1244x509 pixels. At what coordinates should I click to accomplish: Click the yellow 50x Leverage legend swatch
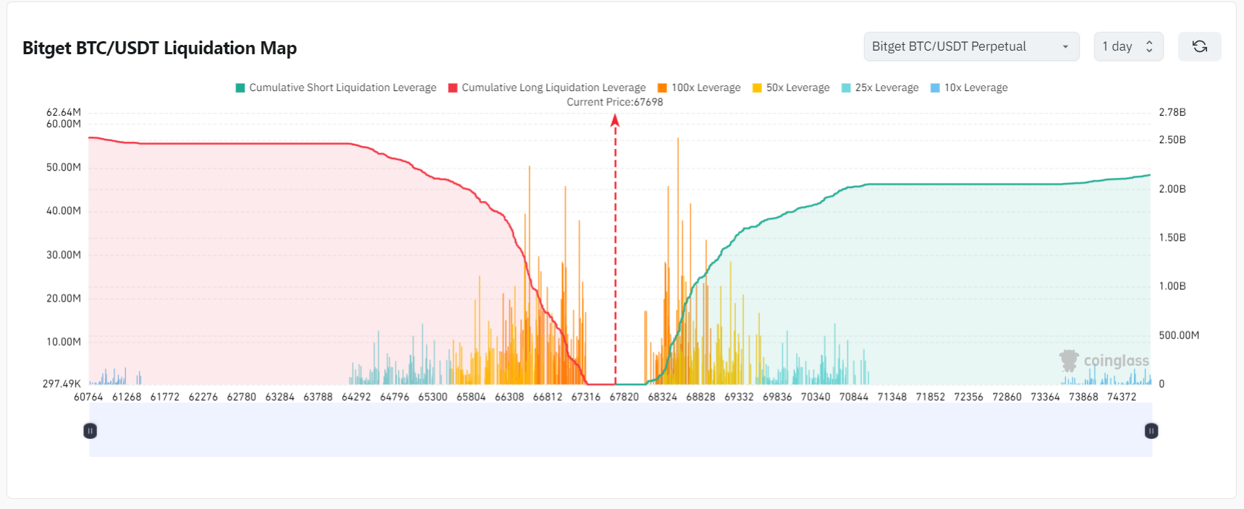[x=757, y=87]
